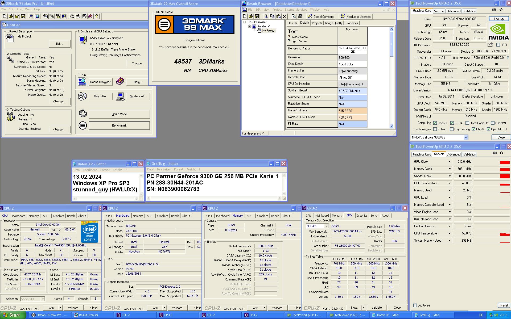This screenshot has width=511, height=319.
Task: Click the Save floppy icon in 3DMark toolbar
Action: [23, 16]
